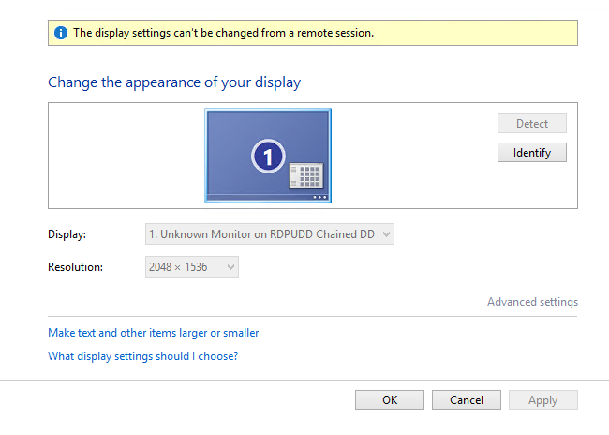609x435 pixels.
Task: Click the Cancel button
Action: 467,400
